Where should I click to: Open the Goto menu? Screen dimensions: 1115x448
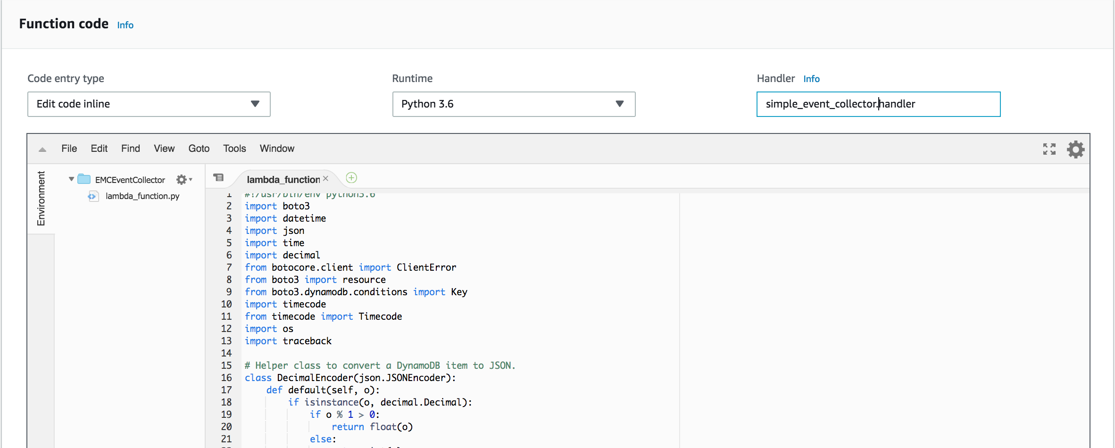click(x=199, y=149)
